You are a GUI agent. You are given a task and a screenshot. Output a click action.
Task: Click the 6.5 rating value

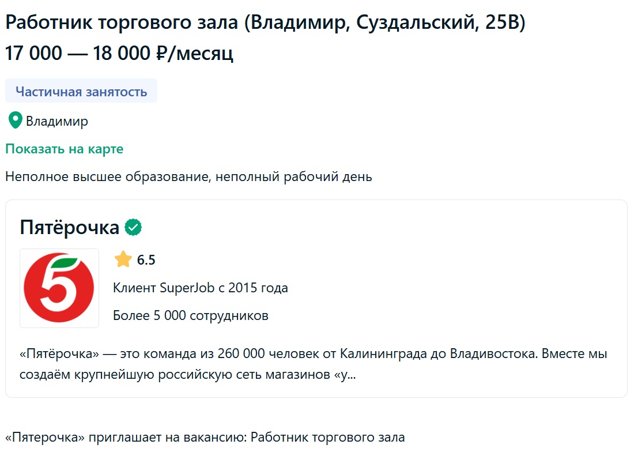click(x=146, y=260)
